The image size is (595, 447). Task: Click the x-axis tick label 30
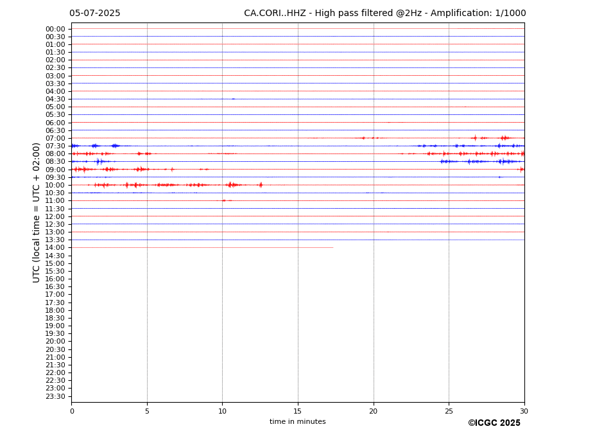[524, 411]
